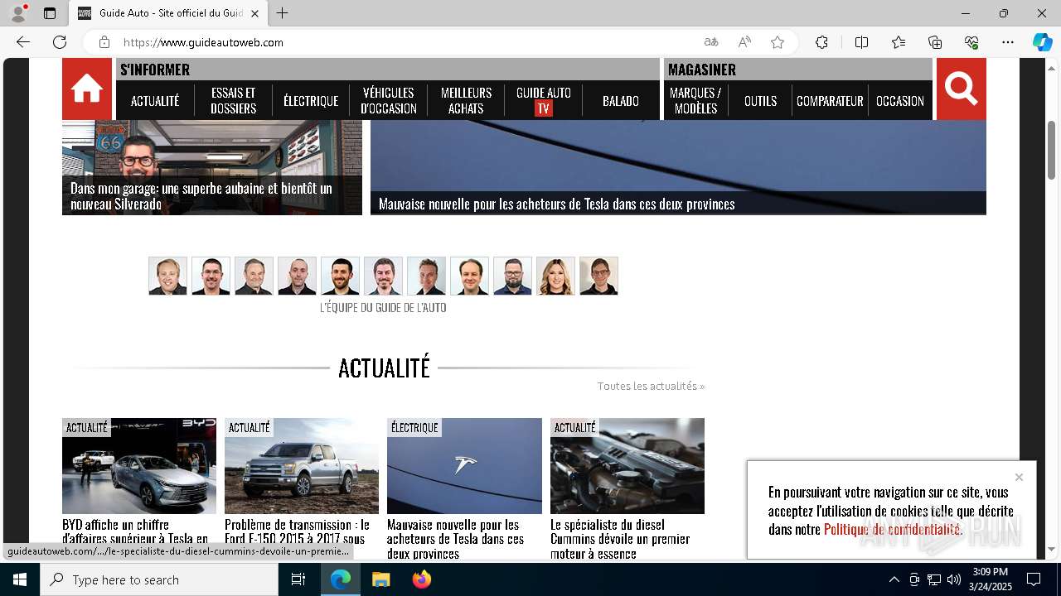Click the translate page icon
1061x596 pixels.
pyautogui.click(x=711, y=42)
